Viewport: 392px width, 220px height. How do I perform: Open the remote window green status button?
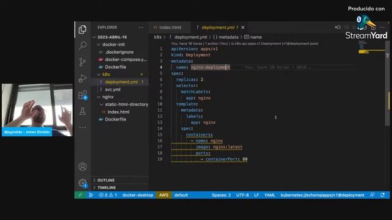(x=80, y=195)
